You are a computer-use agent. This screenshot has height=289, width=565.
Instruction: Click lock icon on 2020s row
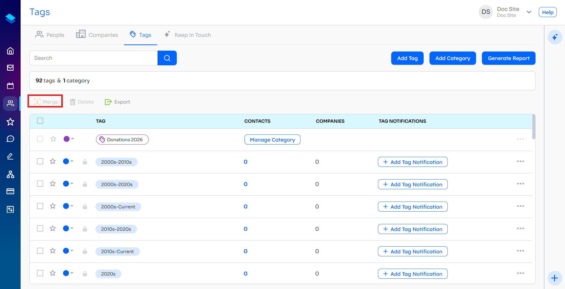point(85,273)
